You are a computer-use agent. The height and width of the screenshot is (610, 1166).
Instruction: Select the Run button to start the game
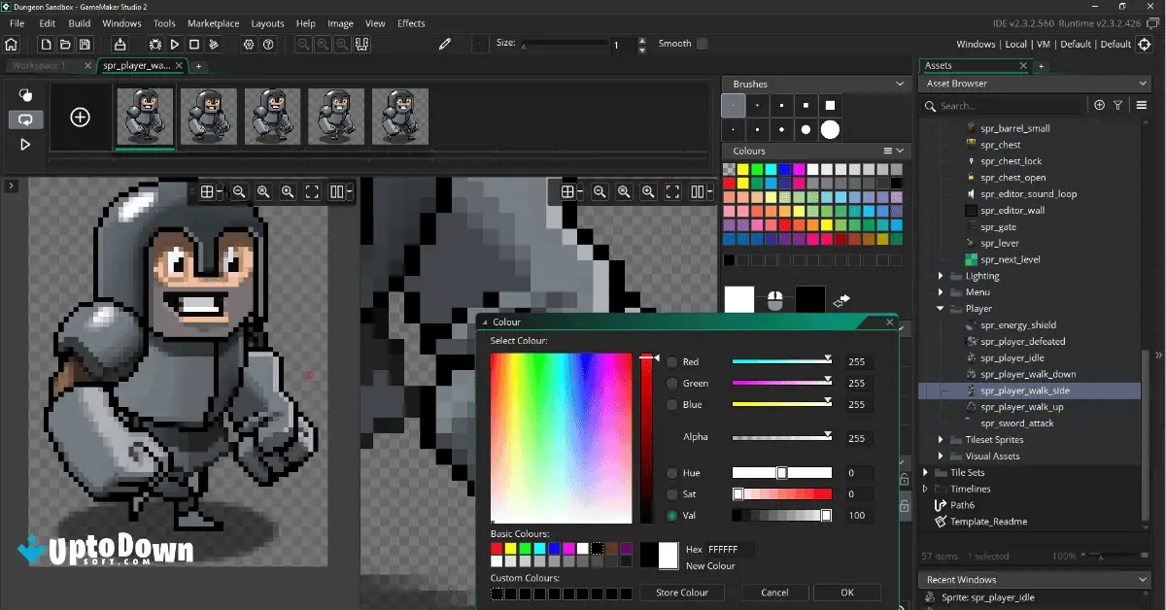tap(175, 44)
